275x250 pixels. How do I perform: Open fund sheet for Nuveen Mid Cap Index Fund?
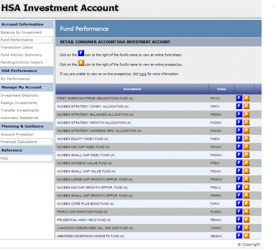click(x=239, y=147)
